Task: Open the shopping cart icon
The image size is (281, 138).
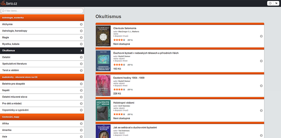Action: [x=276, y=3]
